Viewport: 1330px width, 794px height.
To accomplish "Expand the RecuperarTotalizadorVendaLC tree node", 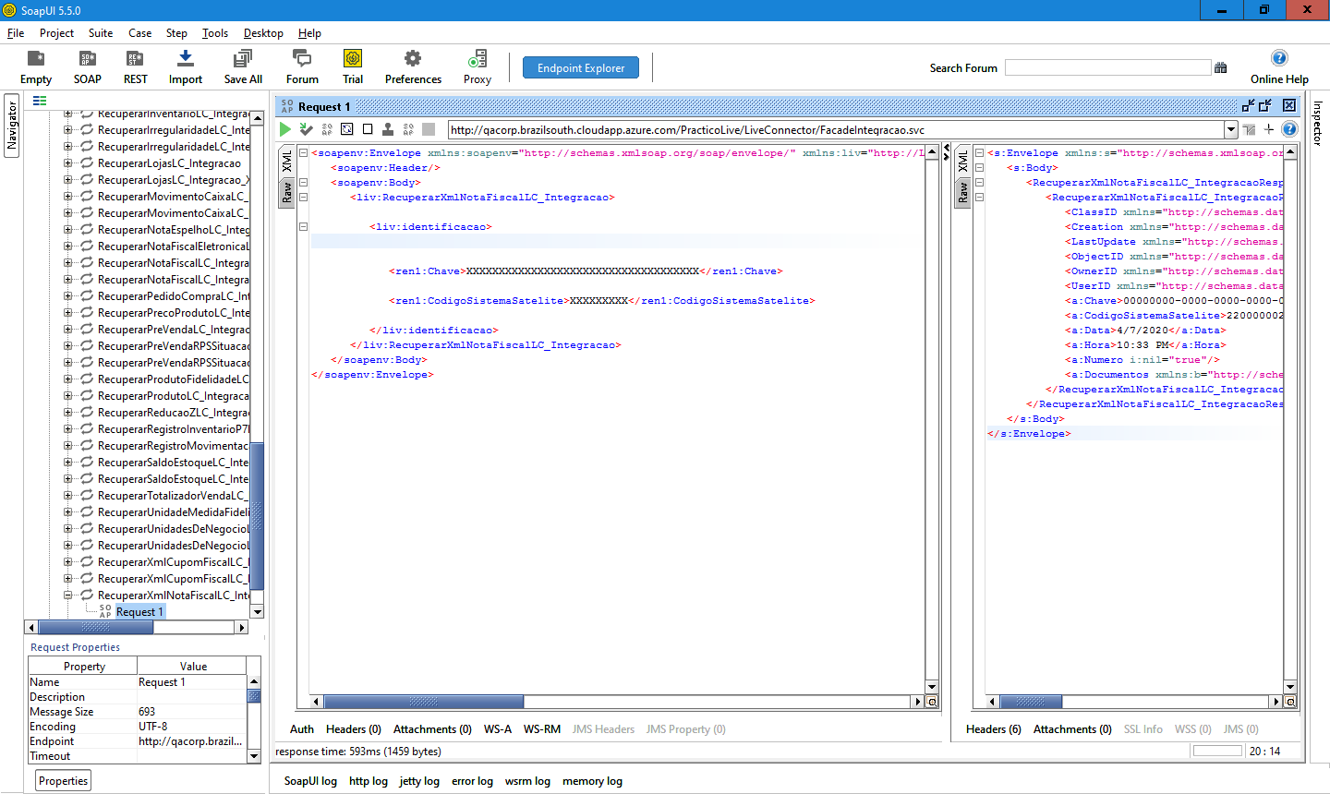I will coord(67,496).
